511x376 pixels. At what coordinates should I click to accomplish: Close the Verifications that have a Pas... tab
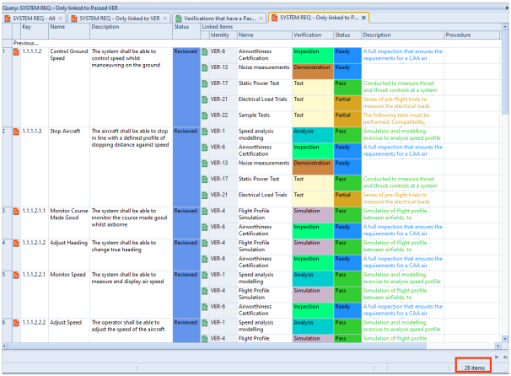pos(261,19)
